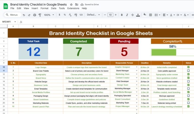Check the Saved to Drive cloud status
The height and width of the screenshot is (114, 194).
(x=90, y=5)
